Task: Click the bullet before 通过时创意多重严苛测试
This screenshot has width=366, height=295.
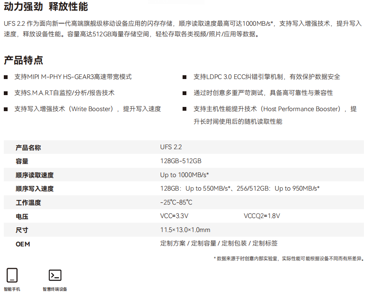Action: point(185,93)
